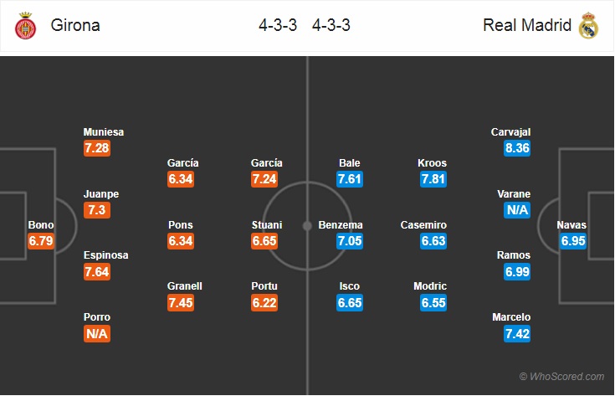
Task: Click Bale's 7.61 rating badge
Action: click(350, 179)
